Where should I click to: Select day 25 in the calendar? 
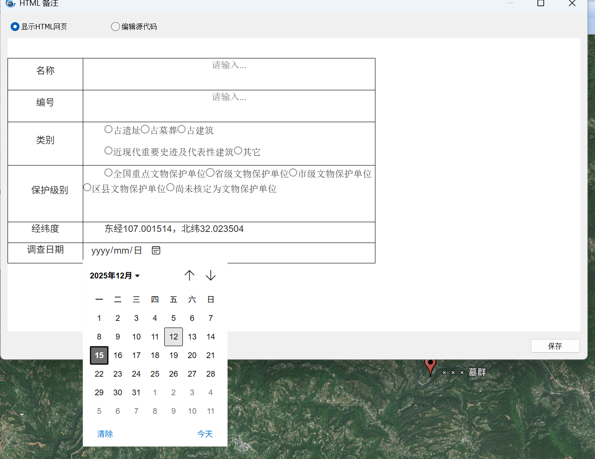click(x=155, y=374)
